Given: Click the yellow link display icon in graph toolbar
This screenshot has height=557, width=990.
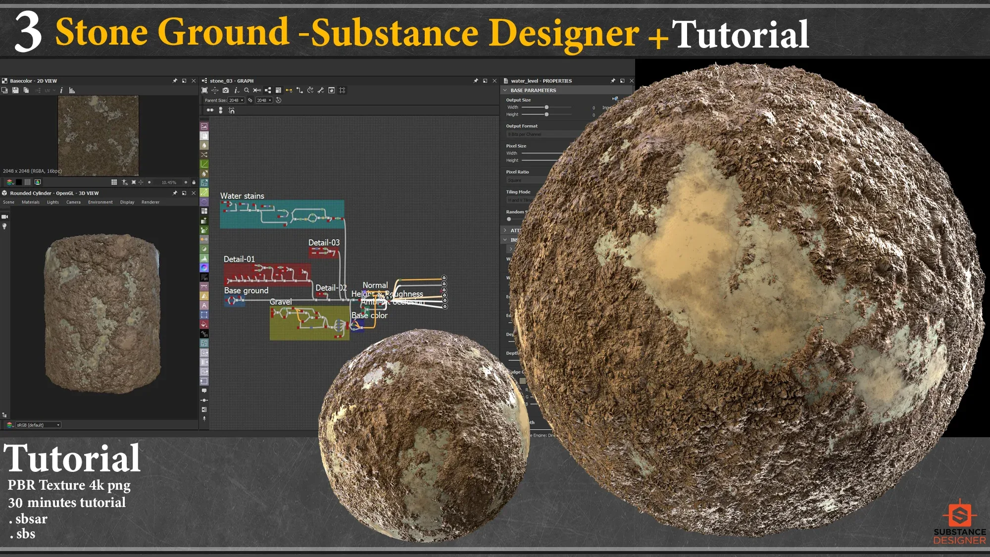Looking at the screenshot, I should 289,90.
